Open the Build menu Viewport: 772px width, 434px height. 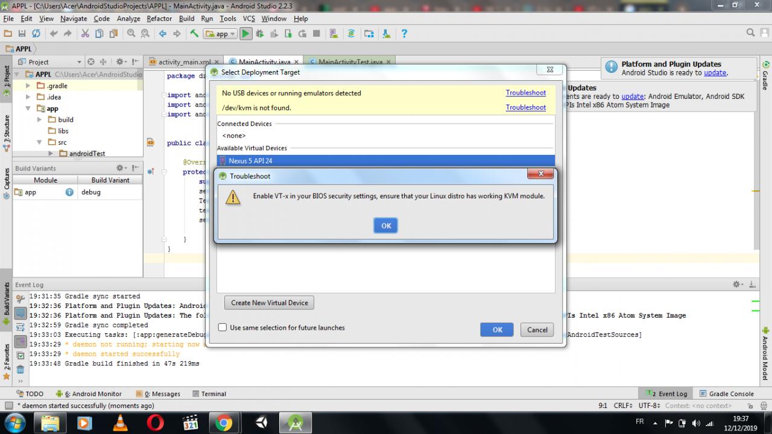(x=187, y=19)
